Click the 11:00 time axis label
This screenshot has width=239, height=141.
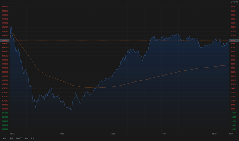[x=62, y=134]
